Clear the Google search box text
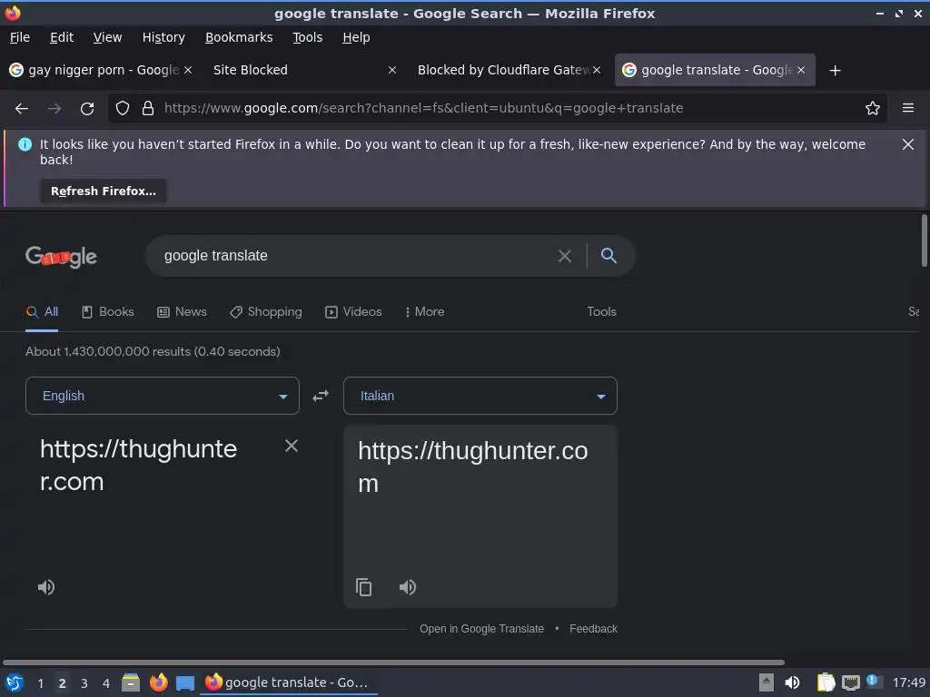Viewport: 930px width, 697px height. click(565, 256)
